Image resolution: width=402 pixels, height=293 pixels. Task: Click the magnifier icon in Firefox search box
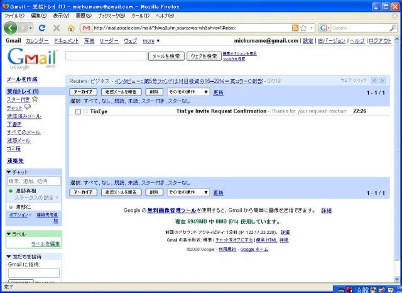pyautogui.click(x=393, y=28)
